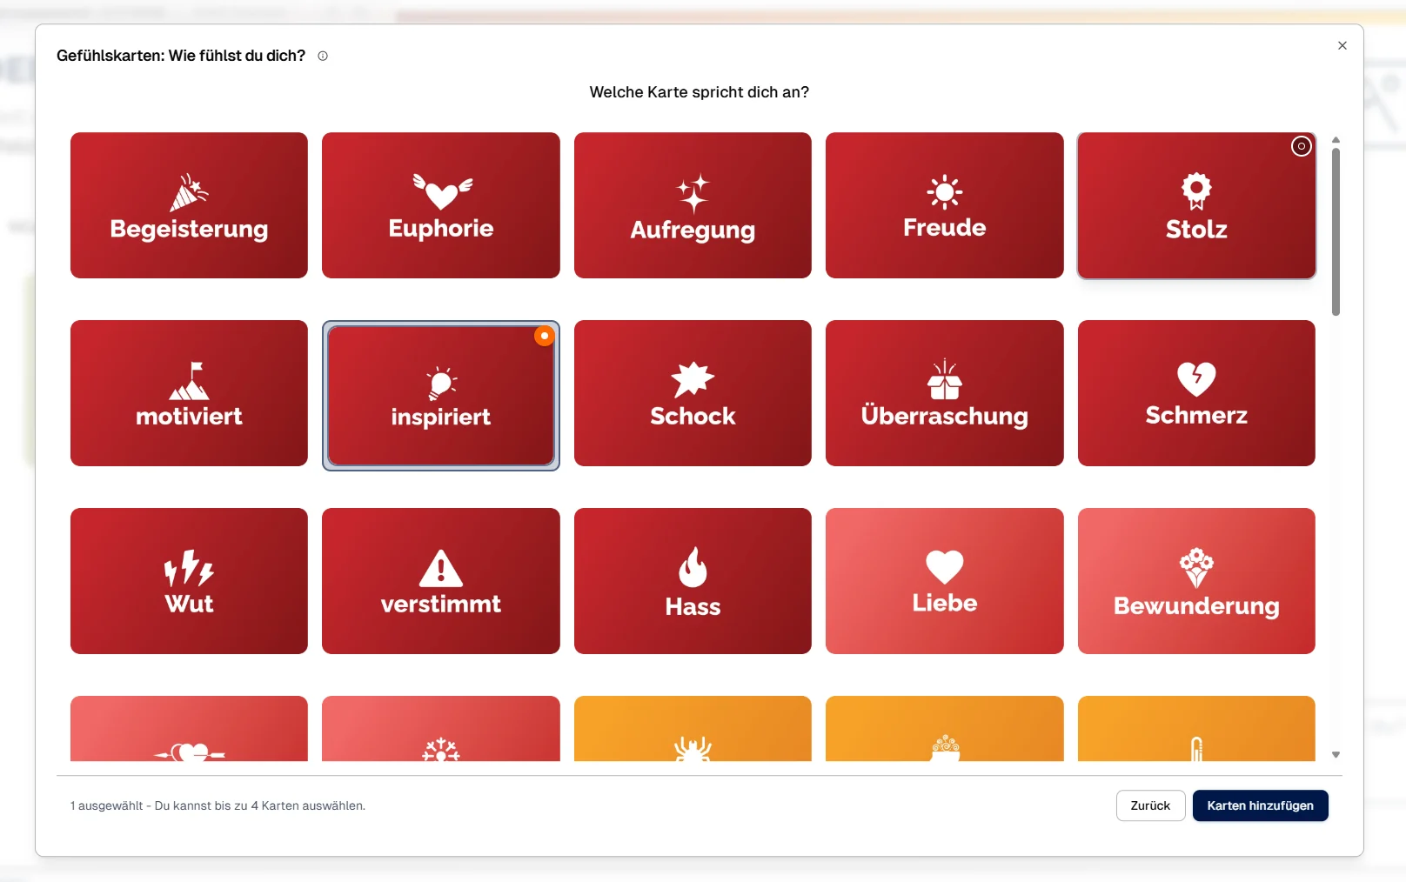Select the Begeisterung party popper card
This screenshot has height=882, width=1406.
189,205
